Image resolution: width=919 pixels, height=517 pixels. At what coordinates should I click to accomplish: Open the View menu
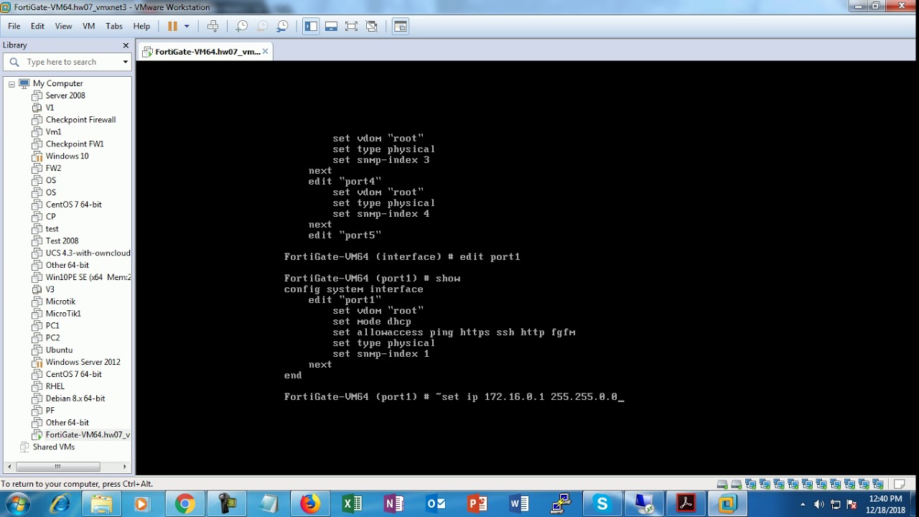tap(63, 26)
